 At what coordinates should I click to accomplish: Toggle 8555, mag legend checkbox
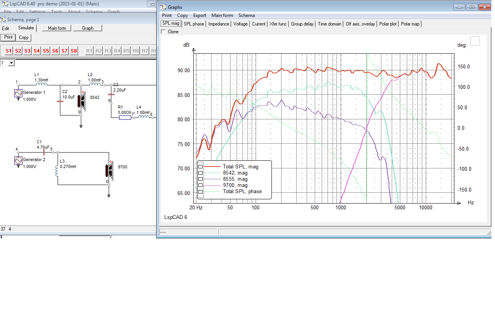[200, 179]
